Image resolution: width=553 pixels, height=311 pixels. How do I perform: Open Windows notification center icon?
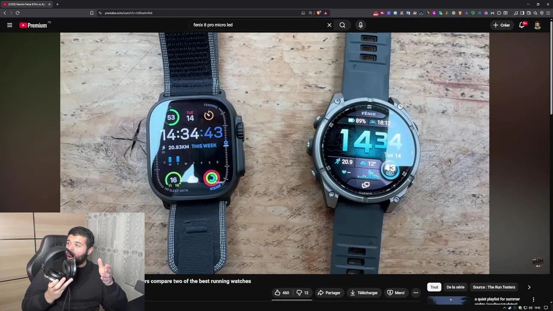coord(546,308)
